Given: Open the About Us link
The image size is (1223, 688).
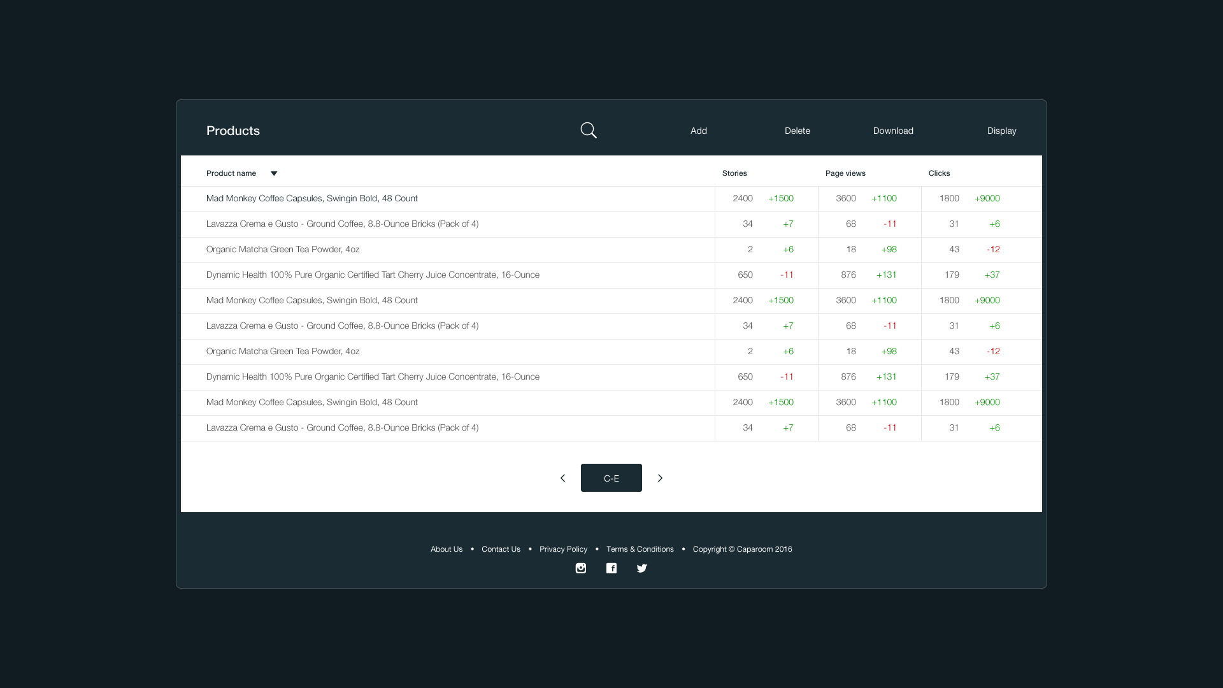Looking at the screenshot, I should (x=447, y=549).
